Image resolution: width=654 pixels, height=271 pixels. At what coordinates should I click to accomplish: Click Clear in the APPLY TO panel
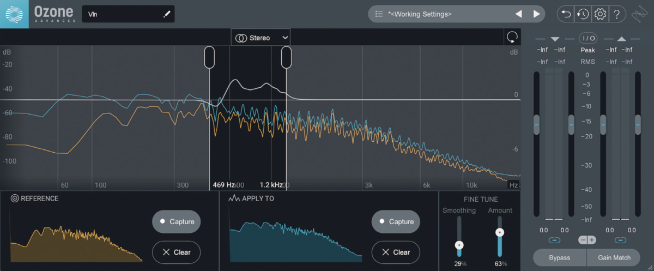tap(396, 252)
